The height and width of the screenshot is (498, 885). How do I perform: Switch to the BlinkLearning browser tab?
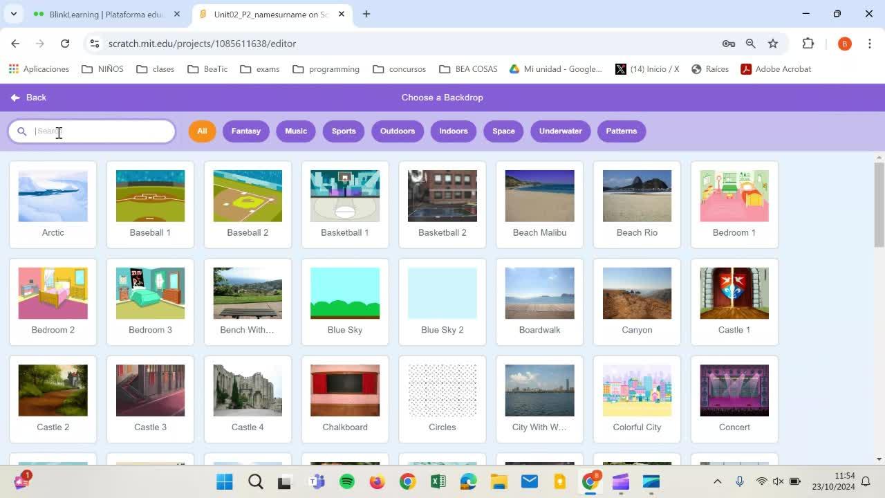pyautogui.click(x=104, y=14)
